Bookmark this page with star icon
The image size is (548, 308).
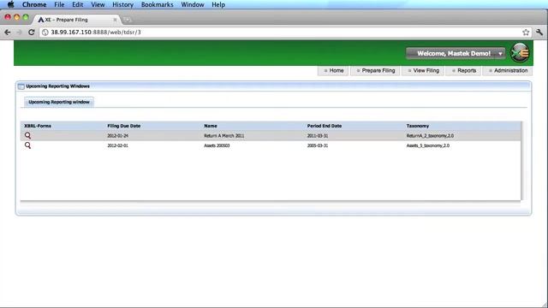(x=526, y=33)
